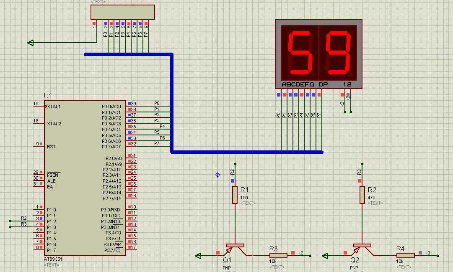
Task: Click the k2 terminal label right of R3
Action: pyautogui.click(x=301, y=253)
